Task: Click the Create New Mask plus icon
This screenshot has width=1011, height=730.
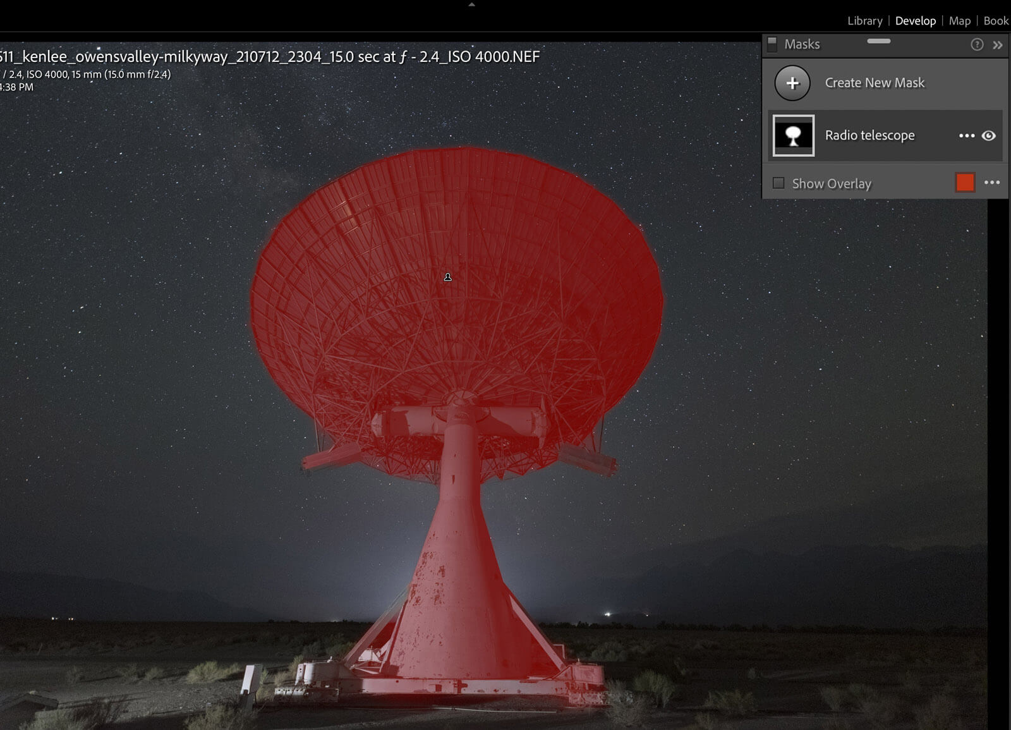Action: 792,83
